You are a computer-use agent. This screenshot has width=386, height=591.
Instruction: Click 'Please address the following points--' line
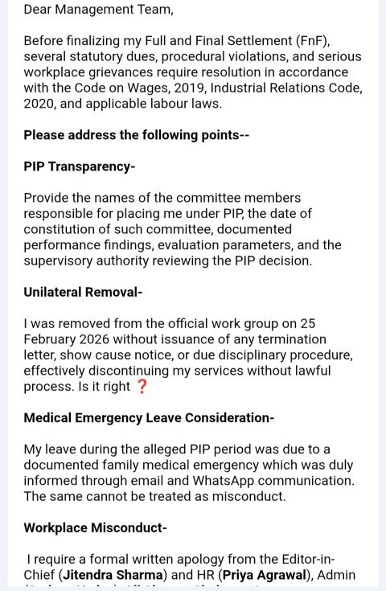[x=137, y=135]
